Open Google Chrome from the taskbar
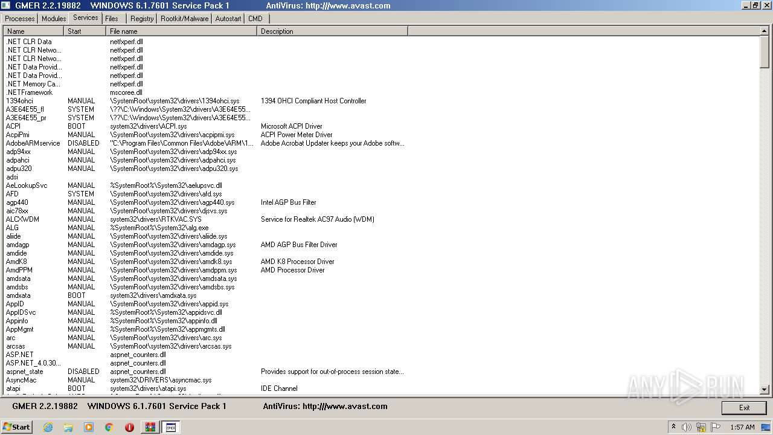Image resolution: width=773 pixels, height=435 pixels. [x=109, y=427]
